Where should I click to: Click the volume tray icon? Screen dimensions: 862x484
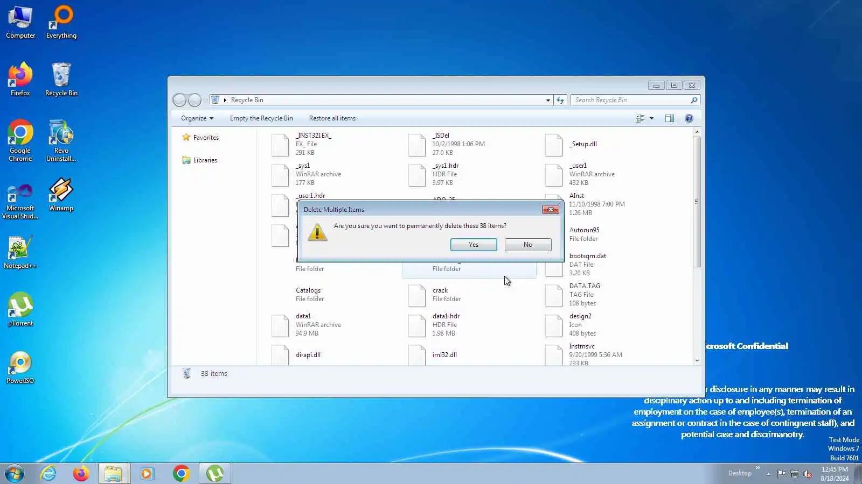[808, 474]
